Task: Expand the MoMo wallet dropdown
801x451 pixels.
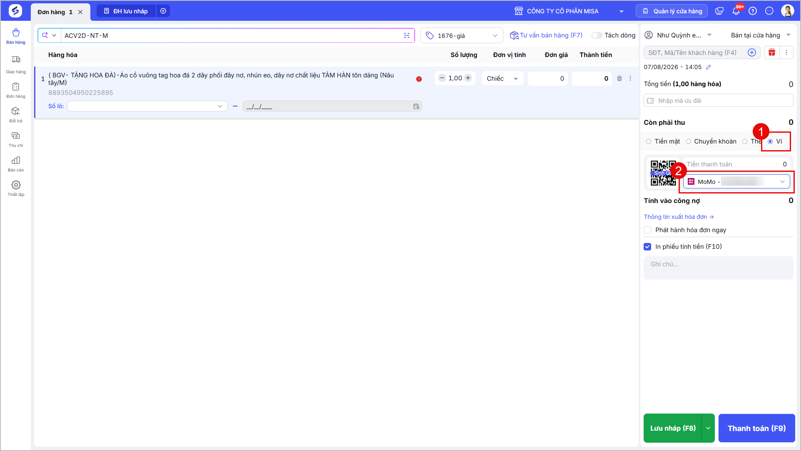Action: click(x=736, y=182)
